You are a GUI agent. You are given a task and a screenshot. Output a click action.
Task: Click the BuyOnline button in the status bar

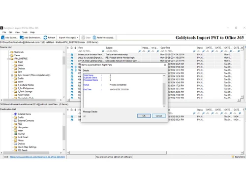(238, 157)
